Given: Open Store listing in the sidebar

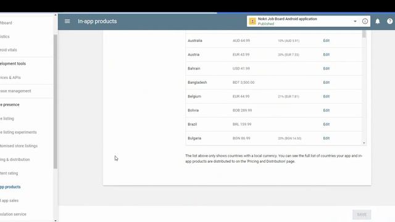Looking at the screenshot, I should tap(7, 118).
